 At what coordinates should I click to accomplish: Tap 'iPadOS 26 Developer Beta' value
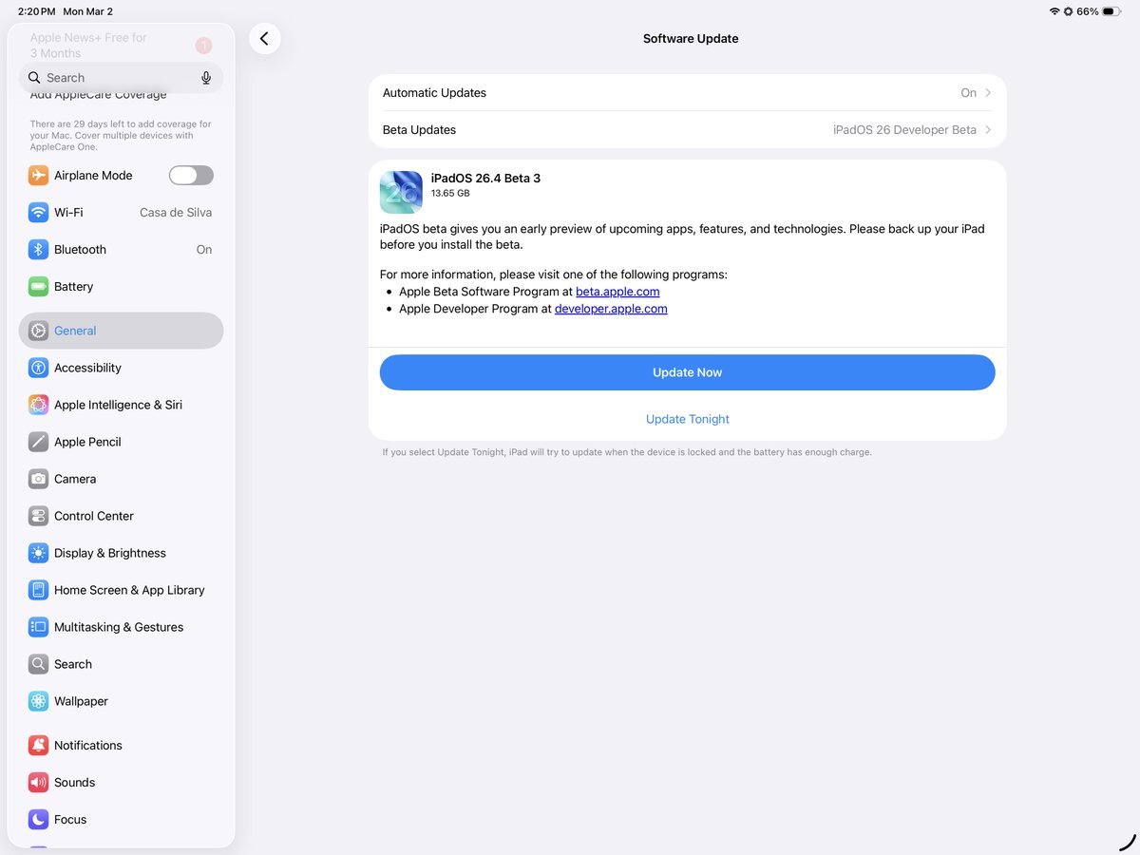point(904,130)
